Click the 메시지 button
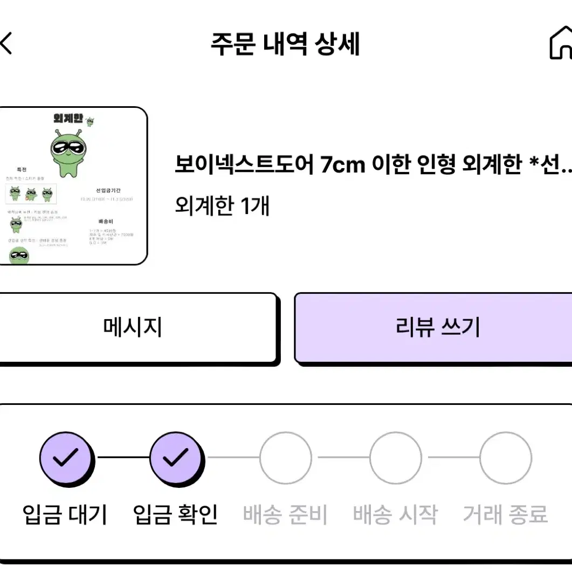 (x=138, y=328)
